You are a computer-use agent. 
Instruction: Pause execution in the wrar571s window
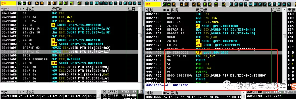pyautogui.click(x=42, y=3)
